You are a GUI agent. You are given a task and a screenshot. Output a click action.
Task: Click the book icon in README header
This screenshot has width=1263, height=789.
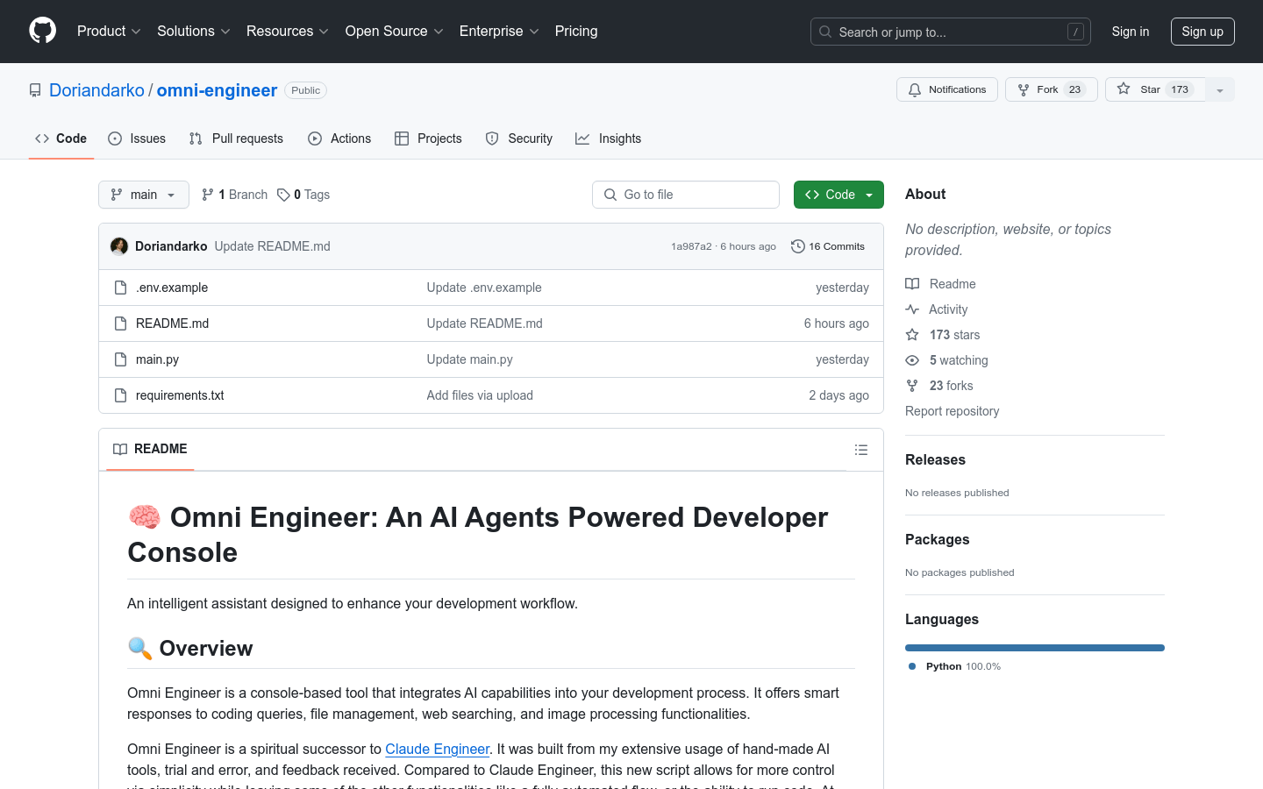(x=120, y=449)
